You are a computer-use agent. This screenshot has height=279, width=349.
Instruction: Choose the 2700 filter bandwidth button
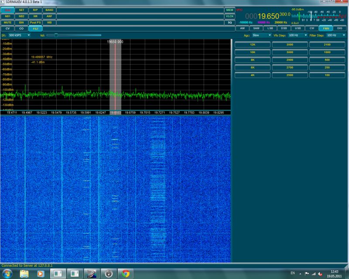pos(290,68)
